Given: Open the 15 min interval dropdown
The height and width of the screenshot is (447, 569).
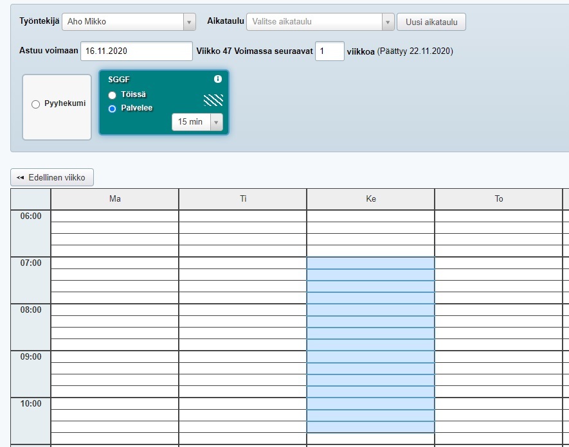Looking at the screenshot, I should 197,122.
